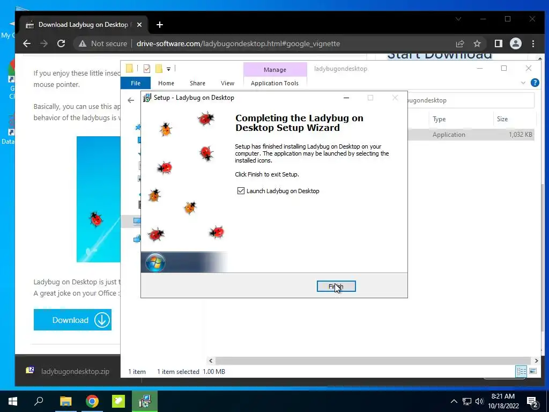Click Explorer horizontal scrollbar left arrow

coord(211,360)
